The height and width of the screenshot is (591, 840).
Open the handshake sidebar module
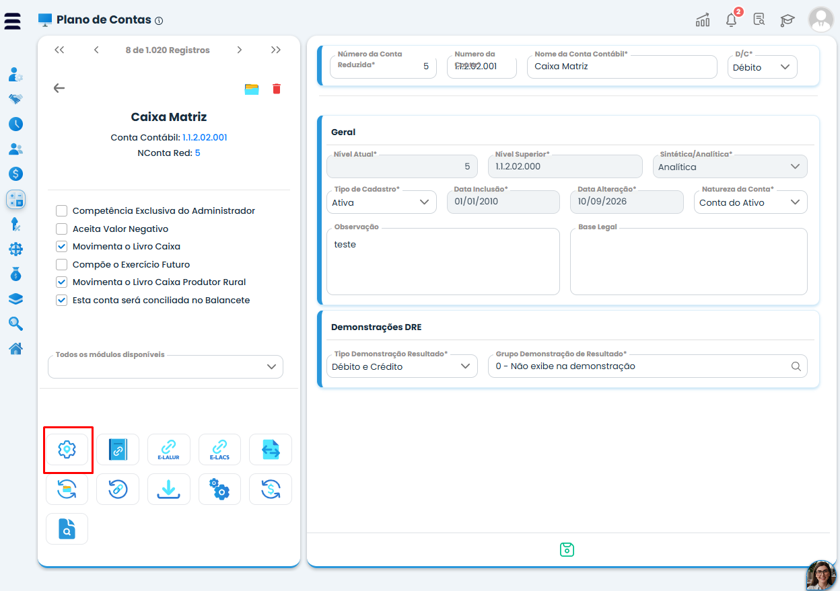click(x=16, y=99)
